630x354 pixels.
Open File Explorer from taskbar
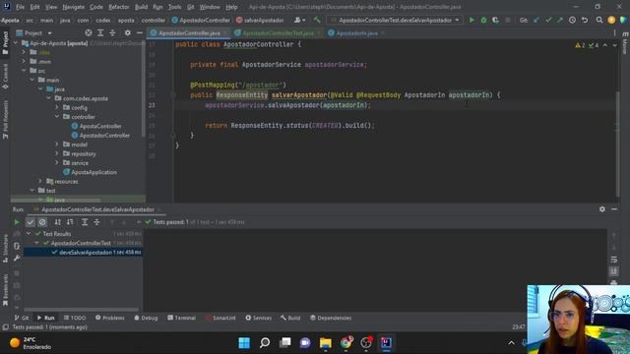pos(326,343)
